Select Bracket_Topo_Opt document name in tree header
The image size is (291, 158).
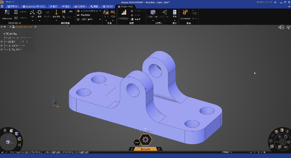(24, 27)
